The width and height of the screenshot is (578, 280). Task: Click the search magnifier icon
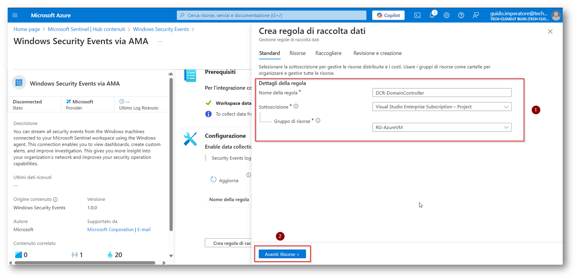(182, 15)
